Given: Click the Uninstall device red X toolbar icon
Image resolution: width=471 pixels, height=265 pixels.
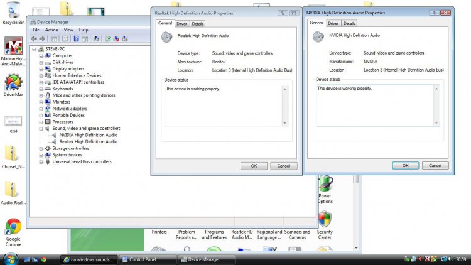Looking at the screenshot, I should pyautogui.click(x=116, y=39).
